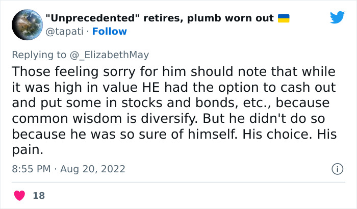Click "plumb worn out" in the name
Screen dimensions: 357x209
click(x=234, y=19)
